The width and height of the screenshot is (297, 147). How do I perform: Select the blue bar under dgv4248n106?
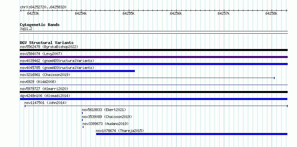[154, 99]
